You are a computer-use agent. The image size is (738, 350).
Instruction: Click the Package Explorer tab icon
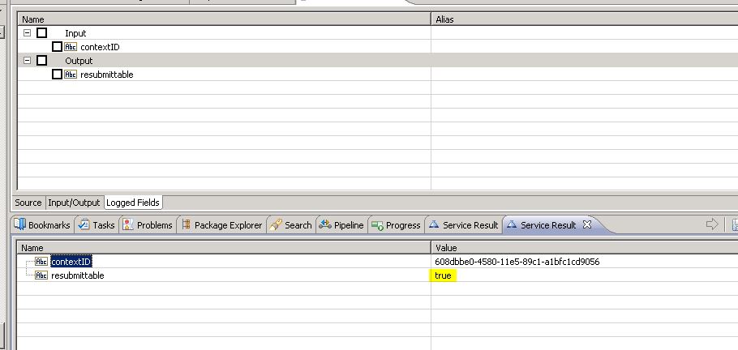(x=186, y=225)
